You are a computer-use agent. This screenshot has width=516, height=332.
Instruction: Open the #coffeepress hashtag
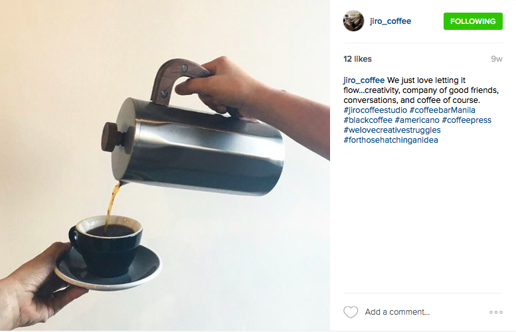tap(467, 120)
